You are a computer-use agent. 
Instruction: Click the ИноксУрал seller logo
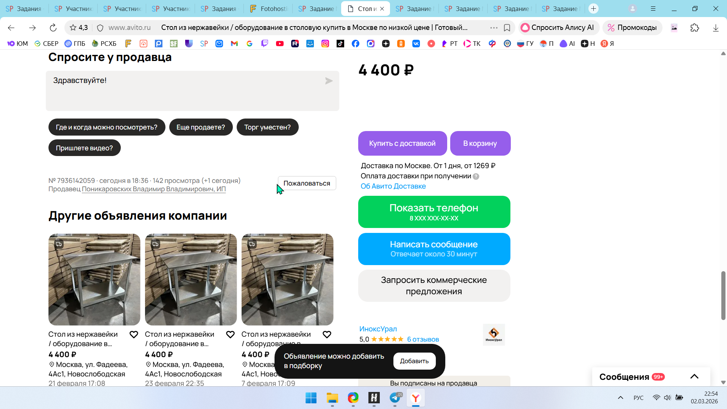tap(494, 334)
